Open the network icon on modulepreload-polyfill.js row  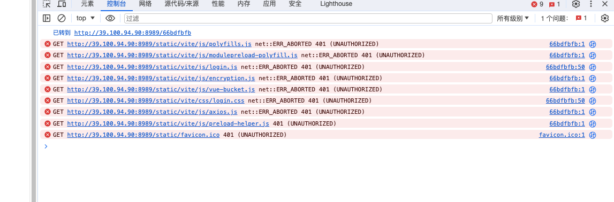coord(593,56)
